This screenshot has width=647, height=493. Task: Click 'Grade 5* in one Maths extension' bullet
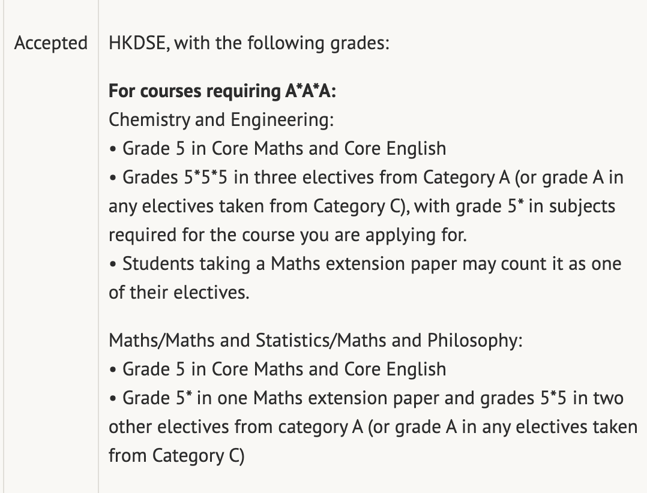(x=366, y=398)
